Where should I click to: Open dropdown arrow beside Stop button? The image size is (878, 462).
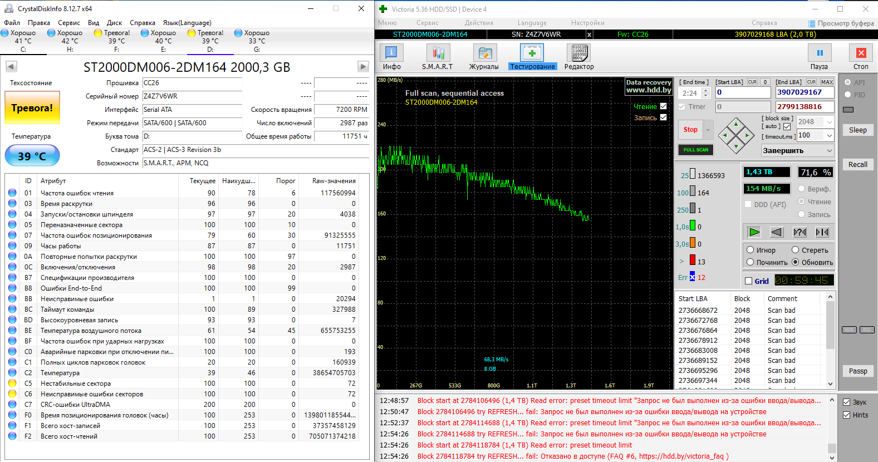pos(708,130)
